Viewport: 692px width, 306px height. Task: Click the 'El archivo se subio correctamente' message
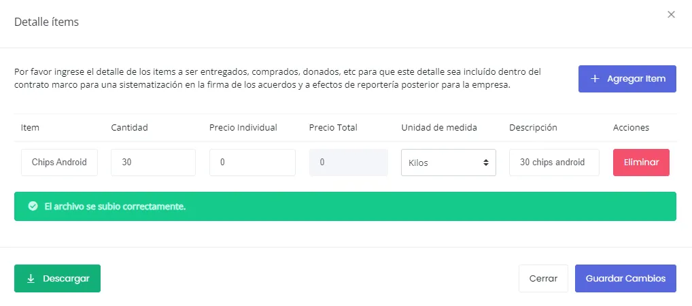click(115, 206)
